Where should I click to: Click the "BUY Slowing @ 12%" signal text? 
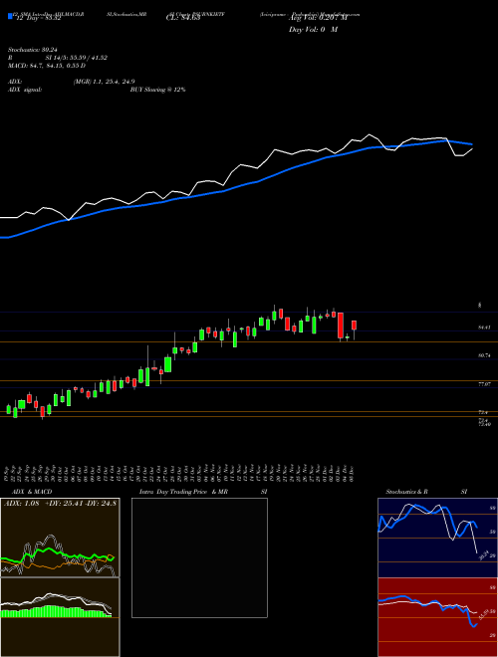pos(157,90)
